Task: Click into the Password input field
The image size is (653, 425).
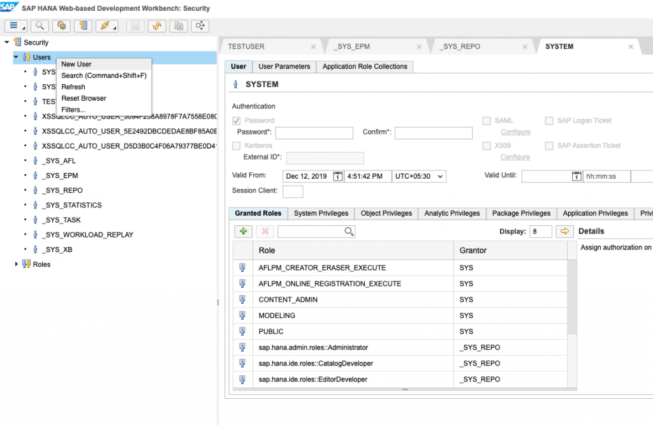Action: tap(314, 133)
